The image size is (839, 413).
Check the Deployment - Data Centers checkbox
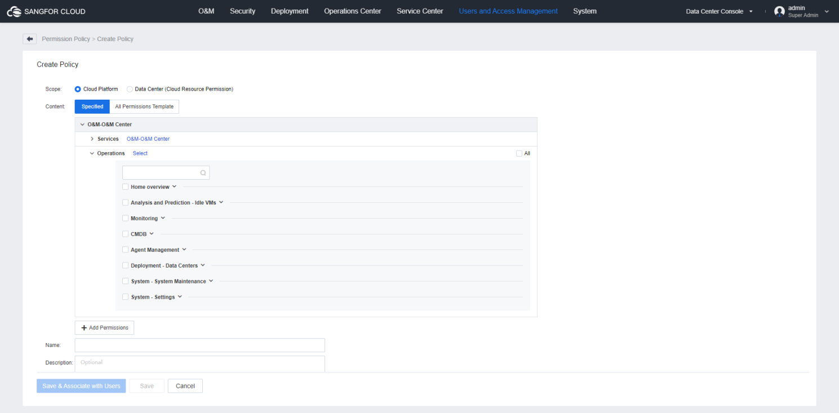126,265
